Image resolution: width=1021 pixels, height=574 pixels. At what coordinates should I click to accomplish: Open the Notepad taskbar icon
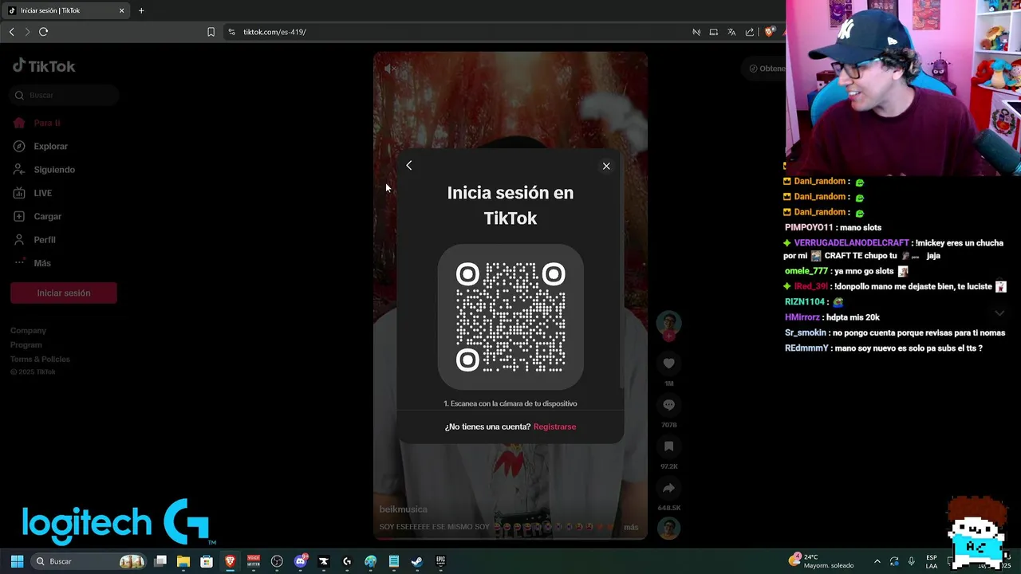(x=393, y=561)
